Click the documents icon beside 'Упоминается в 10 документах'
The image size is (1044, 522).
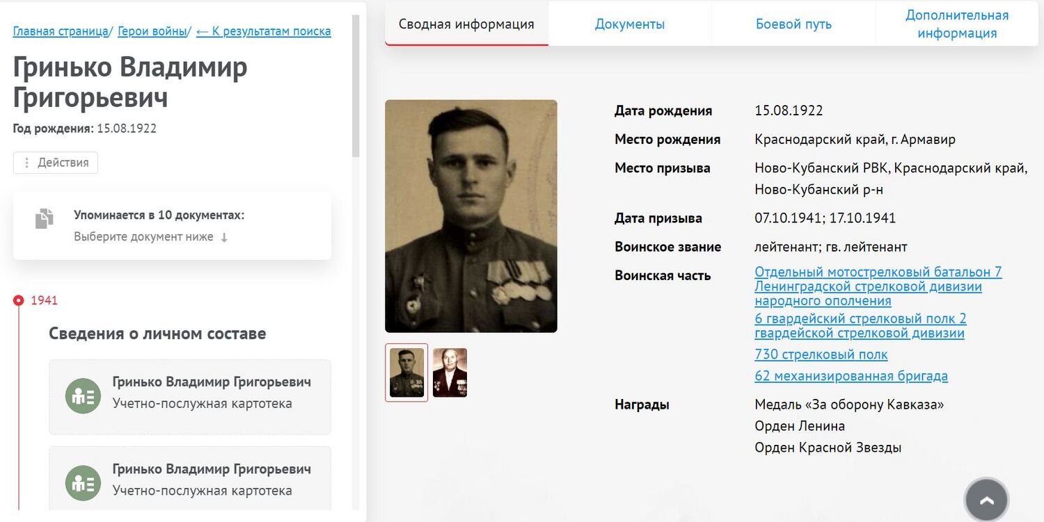pyautogui.click(x=45, y=218)
